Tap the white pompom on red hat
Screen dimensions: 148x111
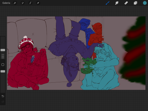25,37
